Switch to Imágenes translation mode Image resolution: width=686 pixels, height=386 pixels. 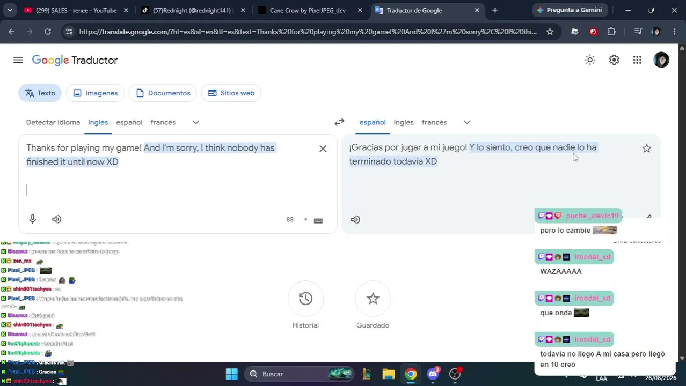tap(95, 93)
